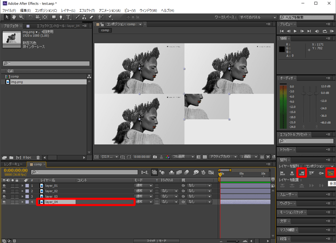Click the align top edges icon

(x=311, y=173)
